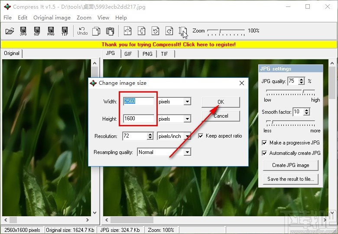Click the save as GIF toolbar icon

(x=37, y=31)
